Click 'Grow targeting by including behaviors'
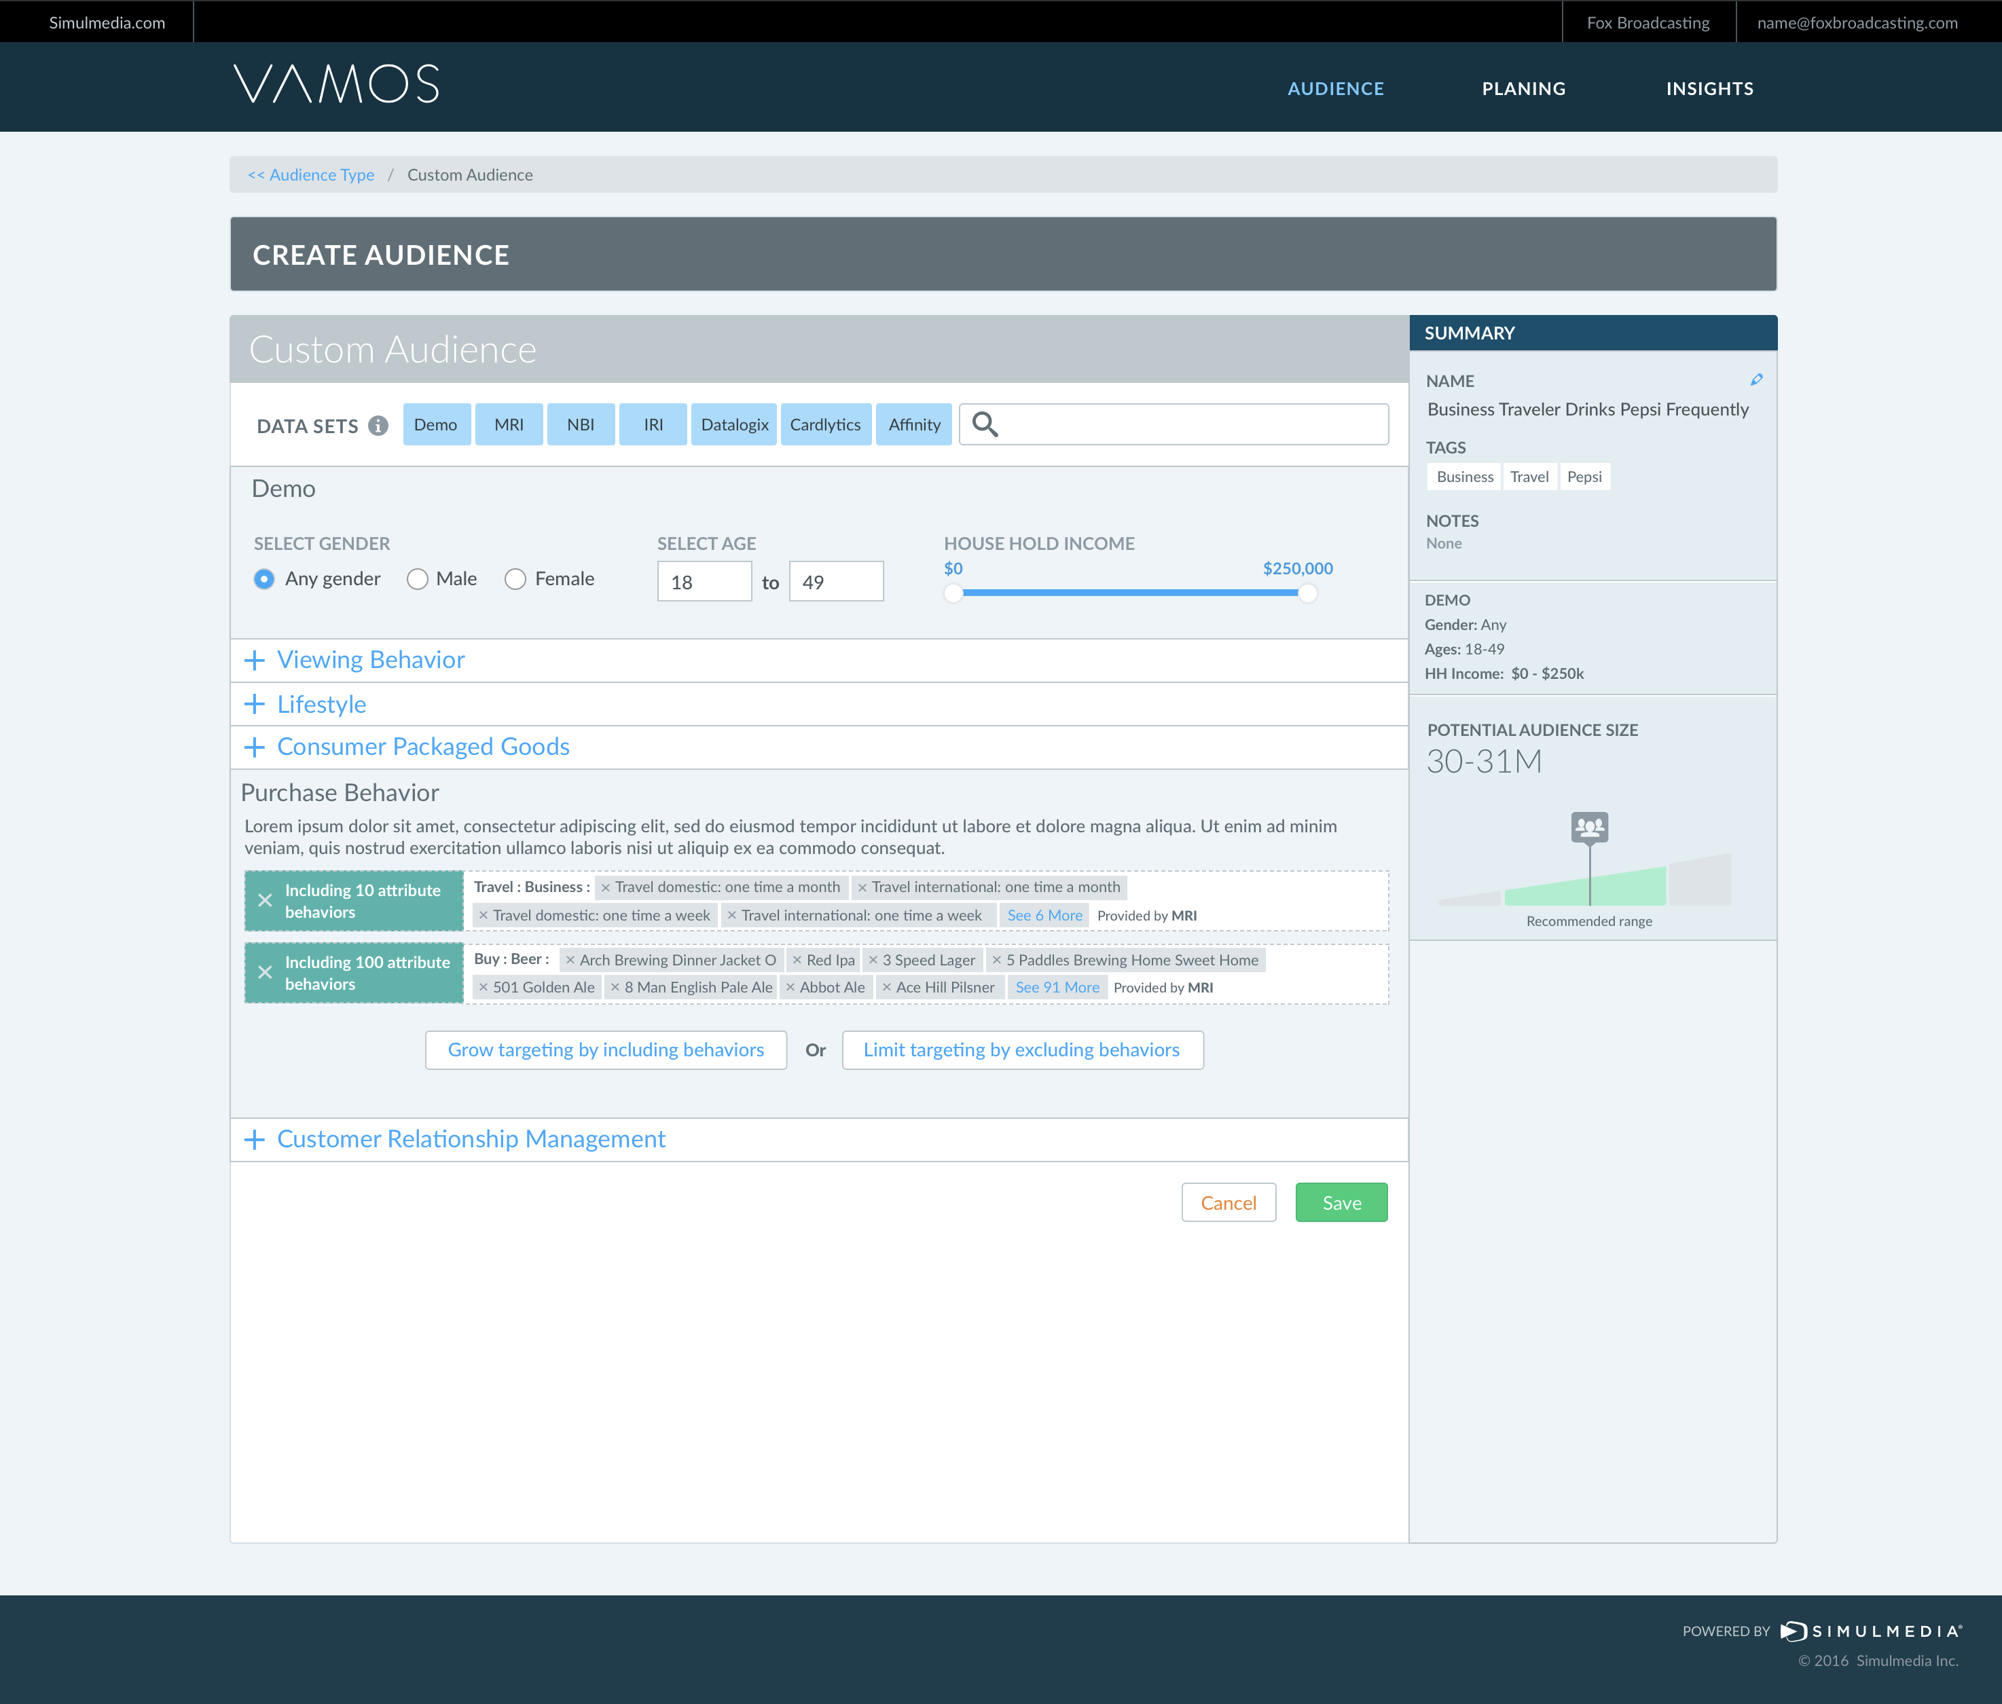Screen dimensions: 2002x1704 point(606,1050)
